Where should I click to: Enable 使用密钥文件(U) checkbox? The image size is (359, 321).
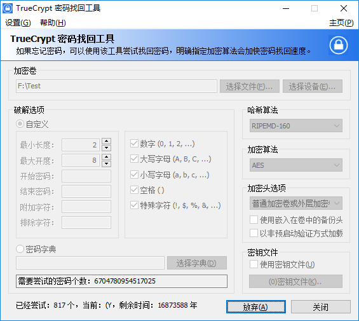pos(254,264)
